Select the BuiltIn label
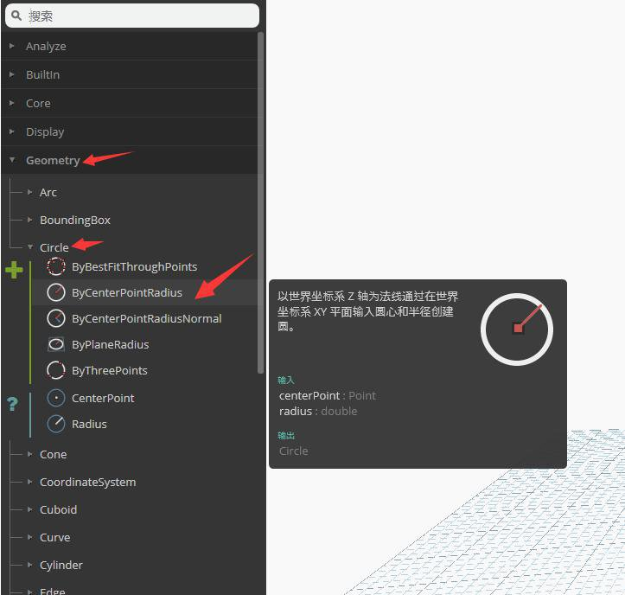Screen dimensions: 625x595 [x=42, y=74]
